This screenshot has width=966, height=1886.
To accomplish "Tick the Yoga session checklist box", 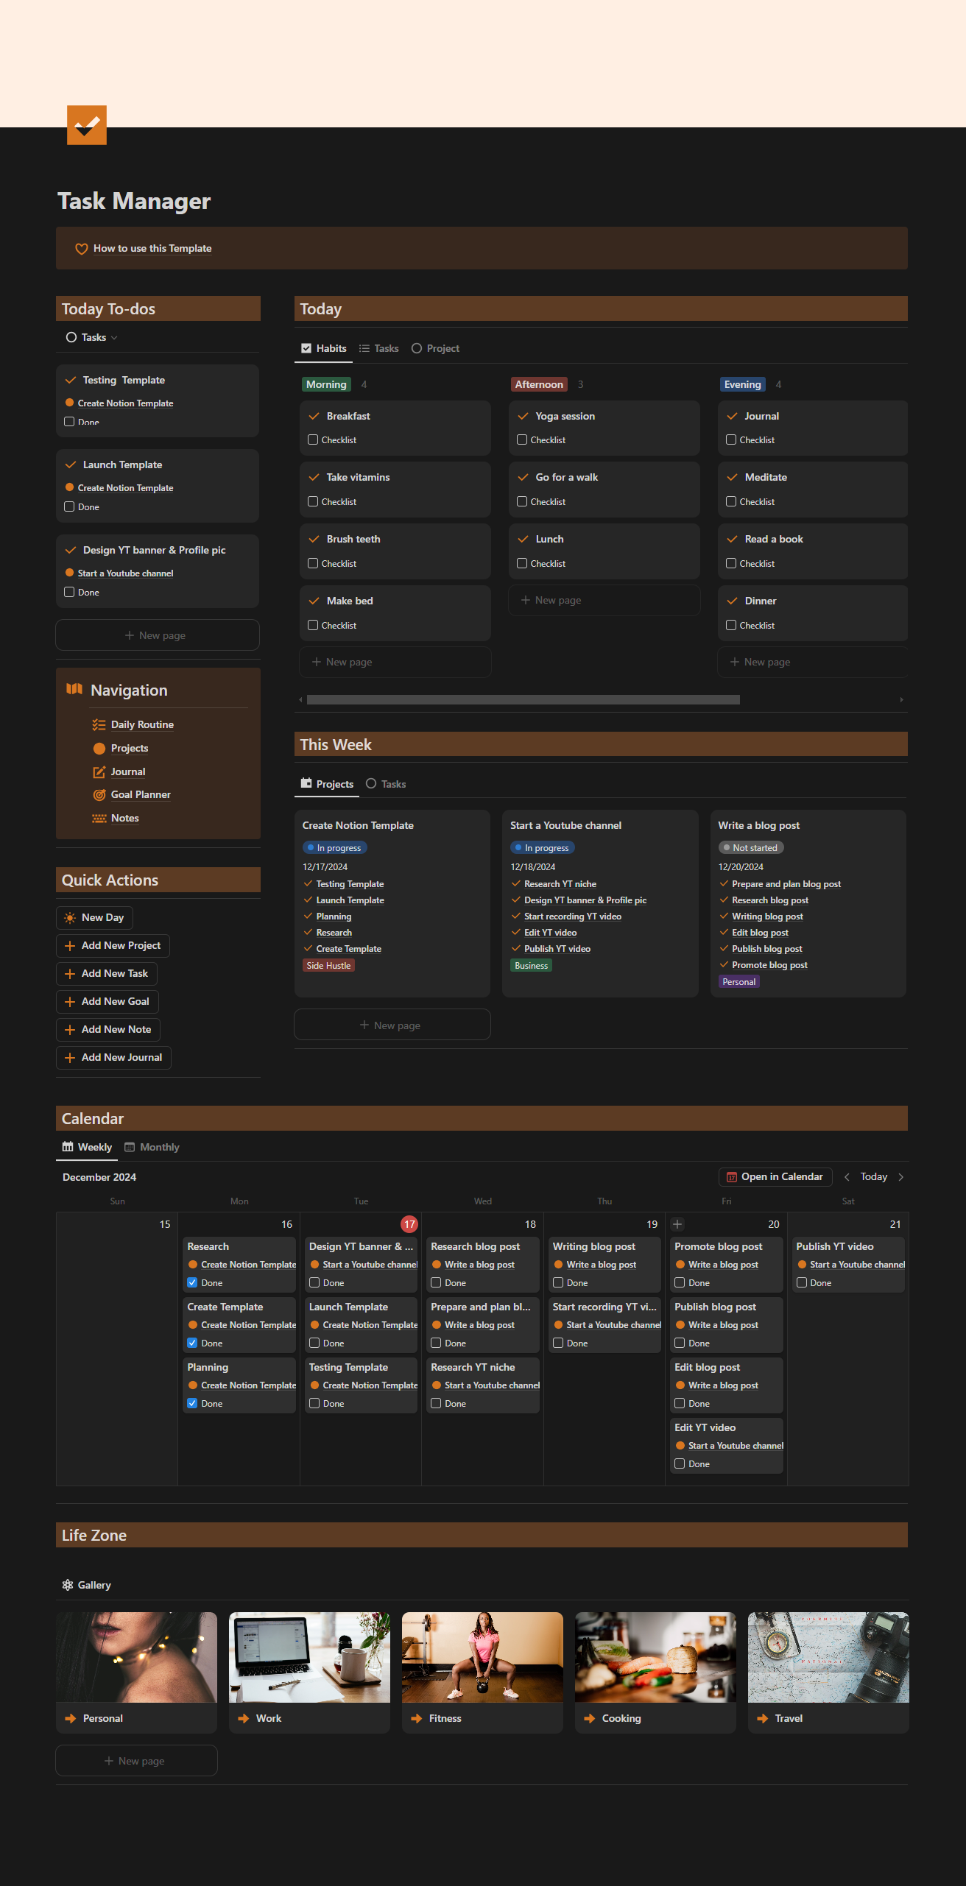I will [522, 439].
